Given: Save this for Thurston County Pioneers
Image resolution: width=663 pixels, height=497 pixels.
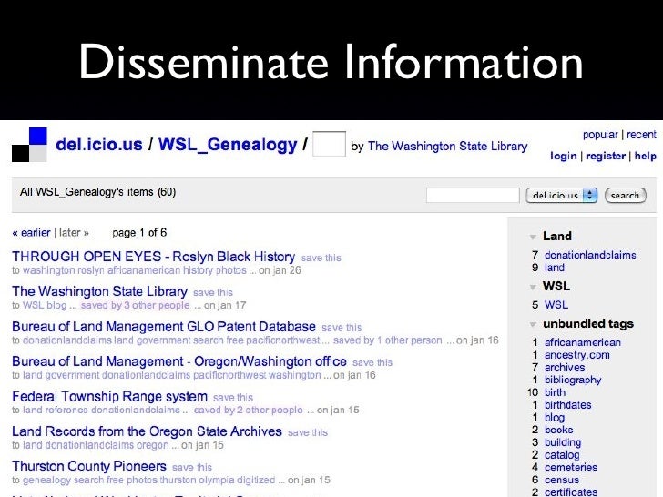Looking at the screenshot, I should click(x=192, y=468).
